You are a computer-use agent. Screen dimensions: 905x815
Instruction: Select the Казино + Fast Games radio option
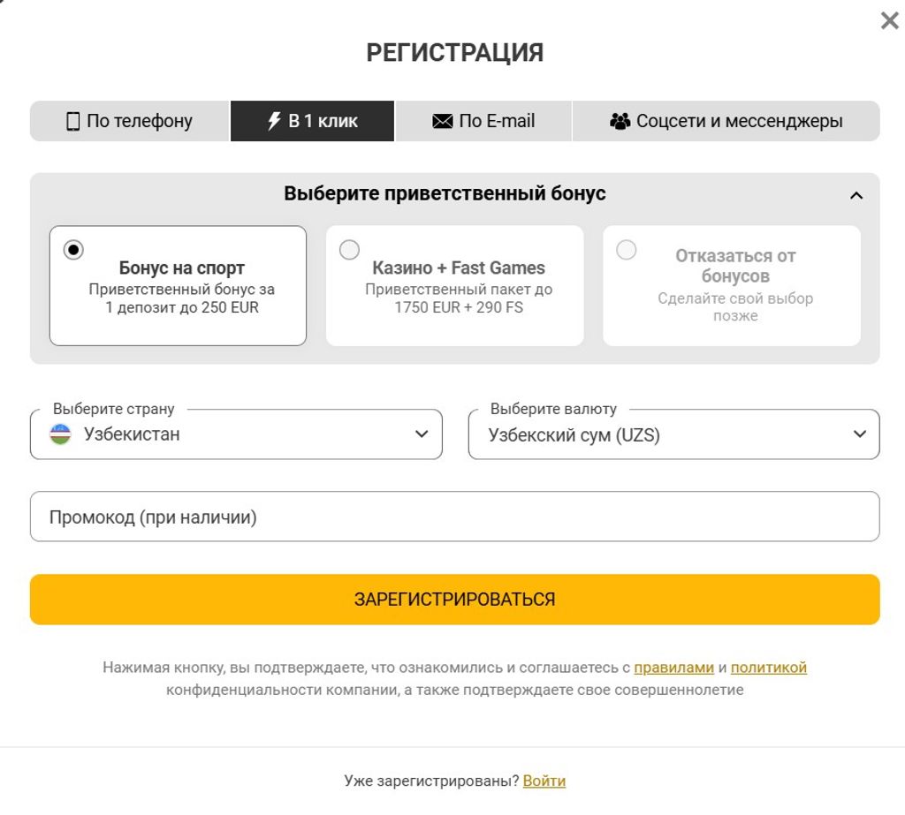tap(349, 250)
